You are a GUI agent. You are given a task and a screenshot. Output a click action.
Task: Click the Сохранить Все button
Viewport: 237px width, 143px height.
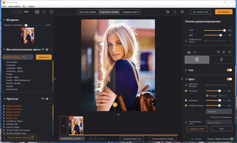tap(201, 12)
